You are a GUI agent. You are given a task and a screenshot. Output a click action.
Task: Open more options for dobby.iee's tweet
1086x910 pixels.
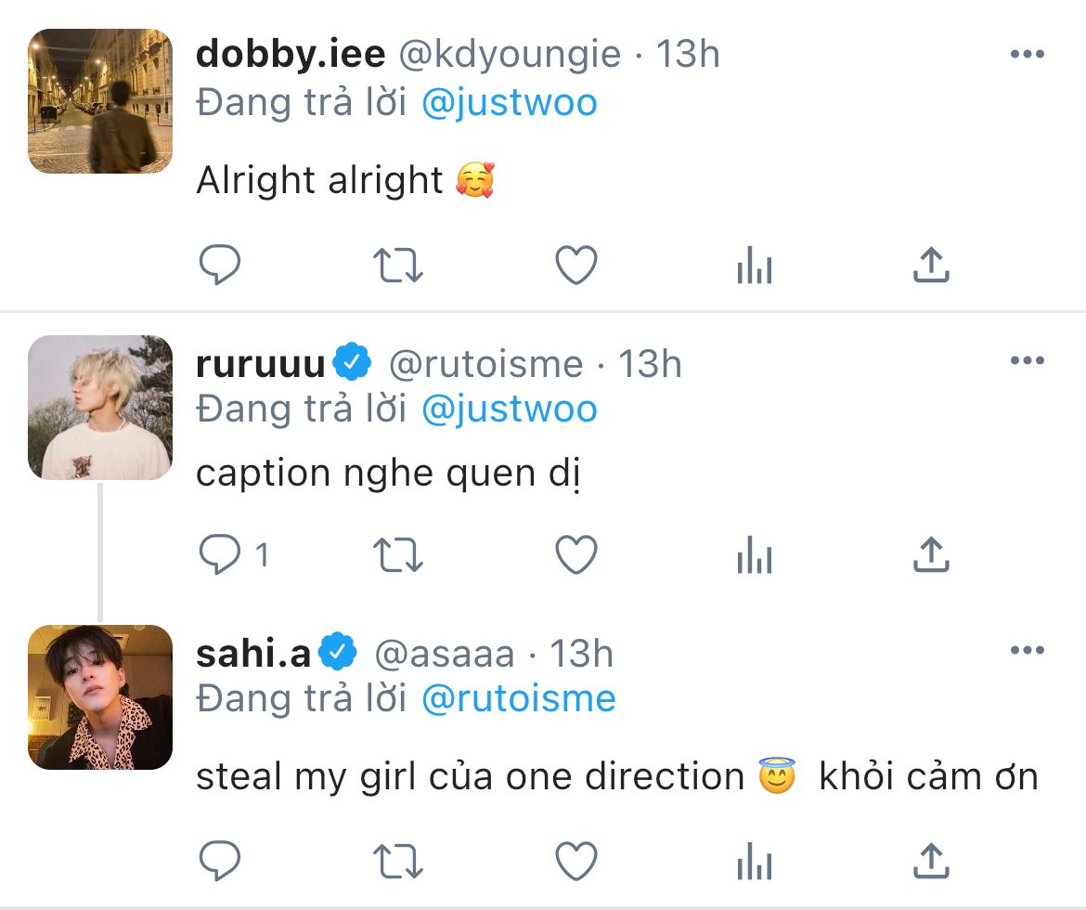1027,55
